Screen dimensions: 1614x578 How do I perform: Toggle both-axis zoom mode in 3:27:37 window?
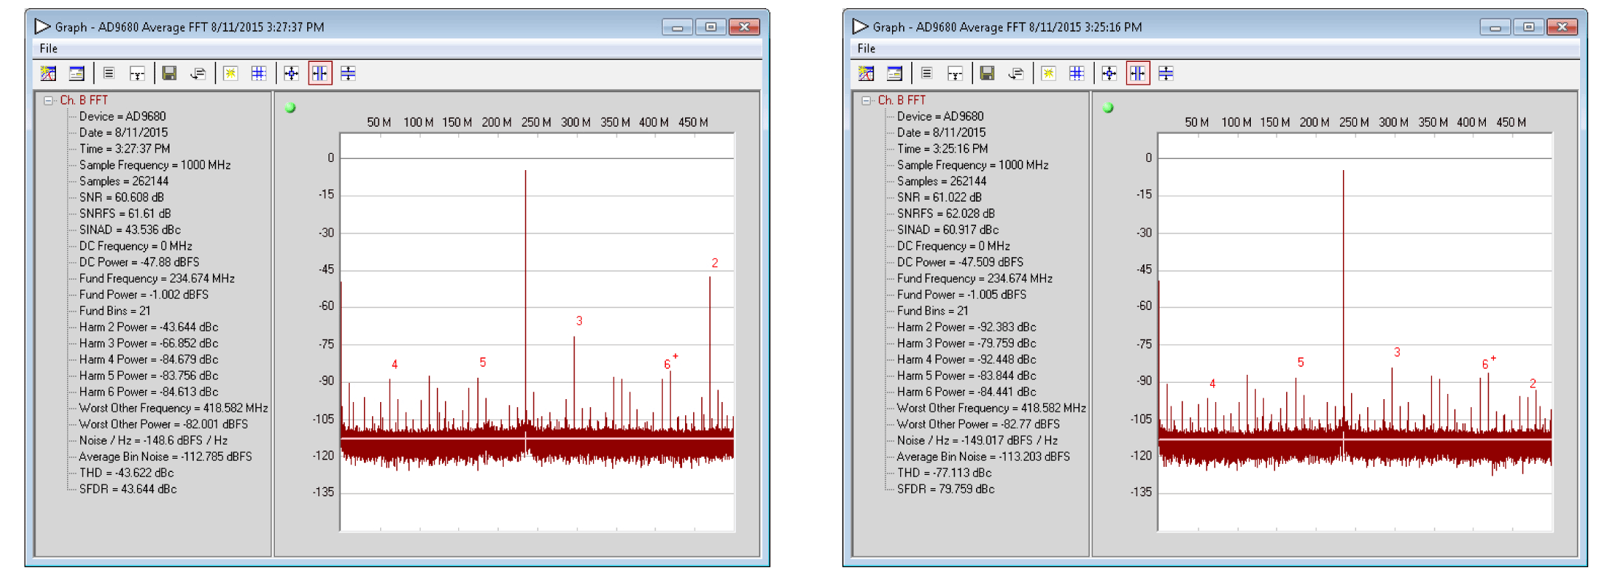coord(292,73)
